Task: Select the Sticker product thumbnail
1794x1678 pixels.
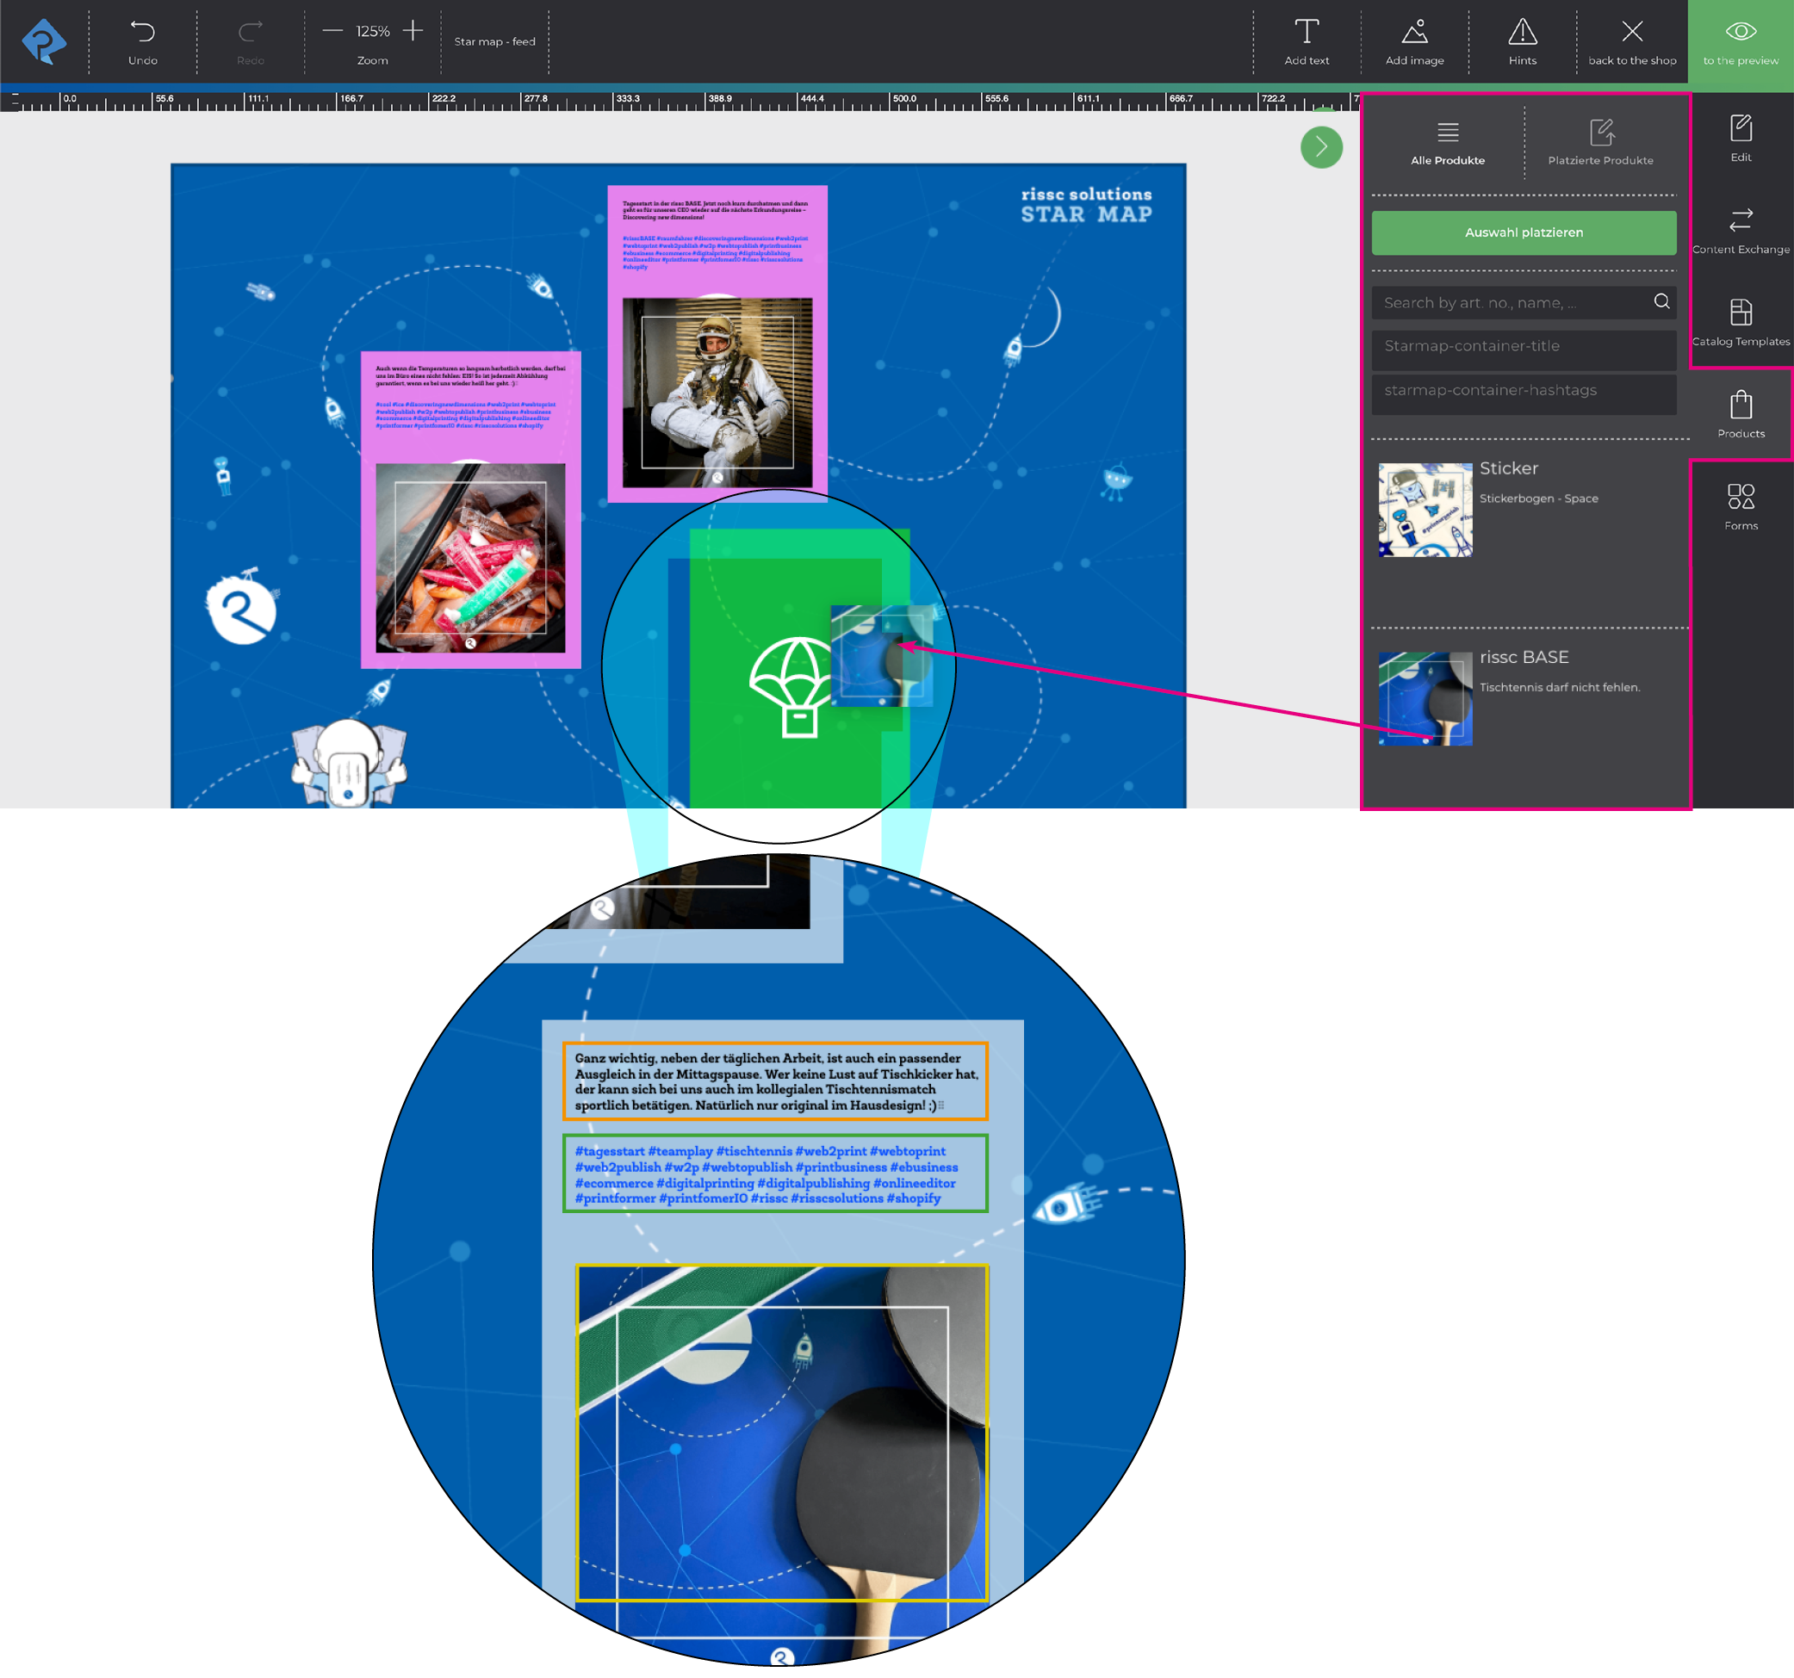Action: [x=1425, y=510]
